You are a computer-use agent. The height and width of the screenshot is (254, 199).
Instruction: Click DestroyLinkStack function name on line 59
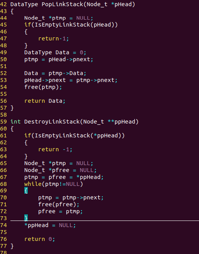(52, 122)
